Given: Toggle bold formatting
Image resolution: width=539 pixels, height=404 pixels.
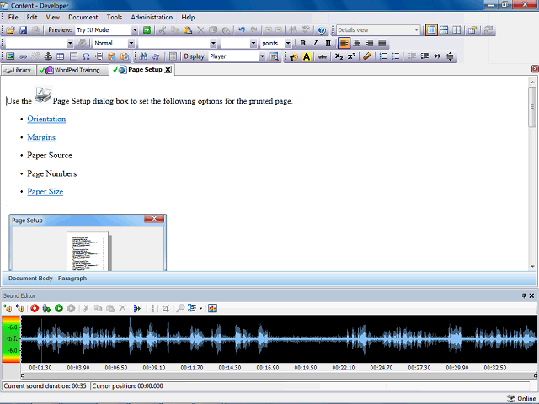Looking at the screenshot, I should pyautogui.click(x=302, y=43).
